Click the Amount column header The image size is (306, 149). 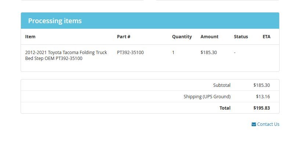pos(209,36)
